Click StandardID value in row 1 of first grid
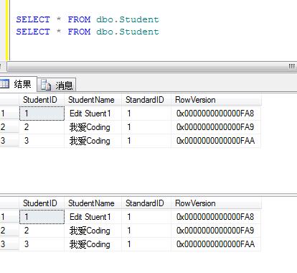Screen dimensions: 297x273 coord(146,114)
